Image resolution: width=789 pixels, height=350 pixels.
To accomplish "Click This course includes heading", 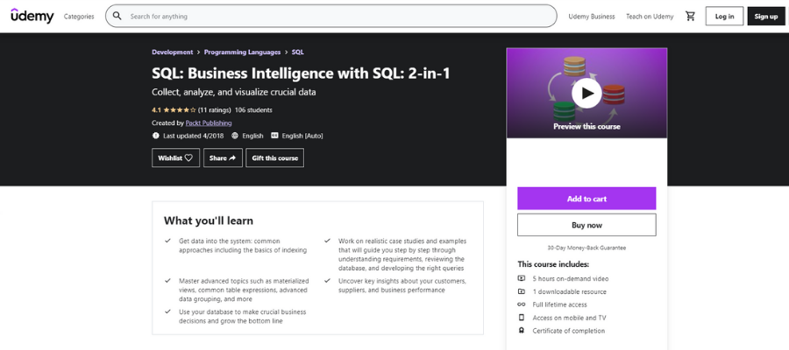I will [x=553, y=264].
